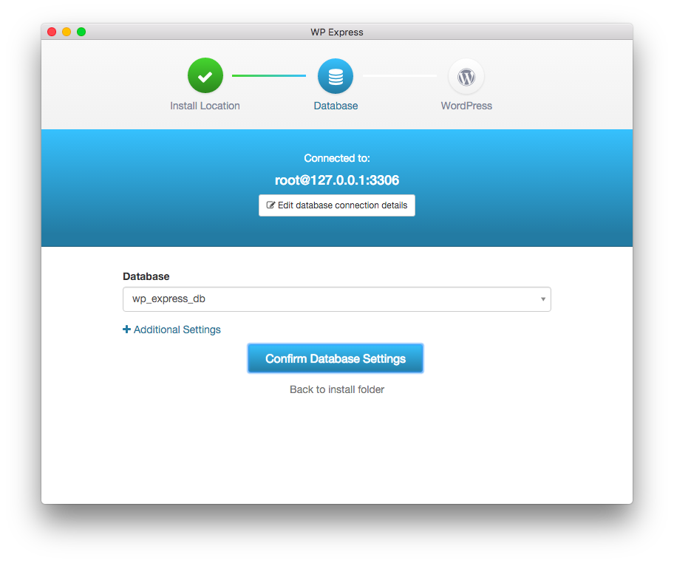Image resolution: width=674 pixels, height=563 pixels.
Task: Click the WordPress logo step icon
Action: 466,76
